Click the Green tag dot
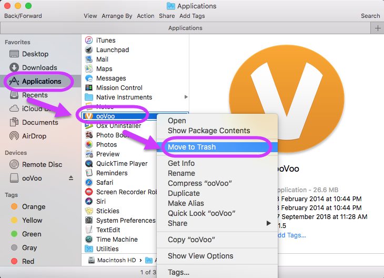Screen dimensions: 384x278 pos(14,234)
